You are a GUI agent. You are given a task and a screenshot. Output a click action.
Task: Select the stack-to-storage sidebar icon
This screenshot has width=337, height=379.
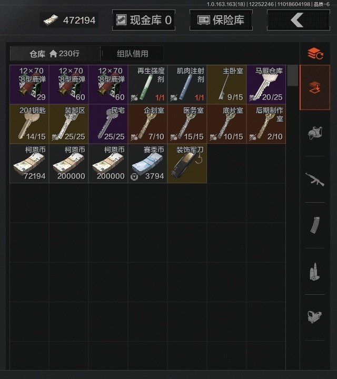[x=315, y=87]
